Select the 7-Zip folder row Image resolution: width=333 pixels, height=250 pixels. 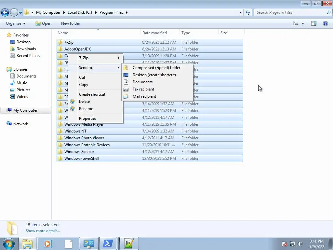click(150, 42)
